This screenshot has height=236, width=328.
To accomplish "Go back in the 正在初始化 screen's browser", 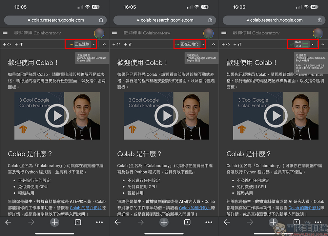I will pyautogui.click(x=117, y=222).
